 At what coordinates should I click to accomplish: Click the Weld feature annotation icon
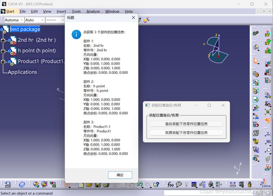coord(268,134)
